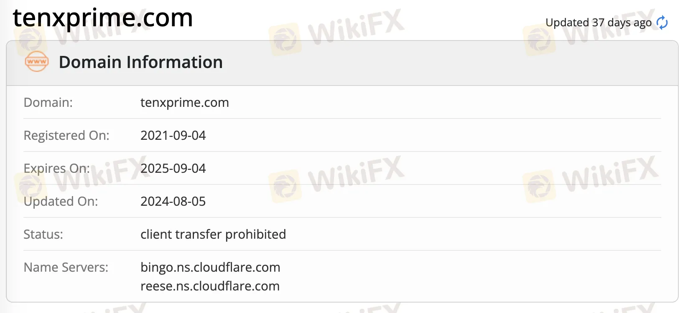Select the tenxprime.com domain value
Viewport: 688px width, 313px height.
tap(184, 103)
